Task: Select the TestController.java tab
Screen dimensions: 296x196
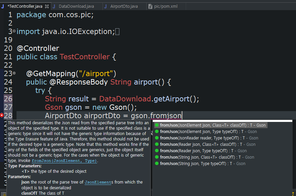Action: tap(25, 6)
